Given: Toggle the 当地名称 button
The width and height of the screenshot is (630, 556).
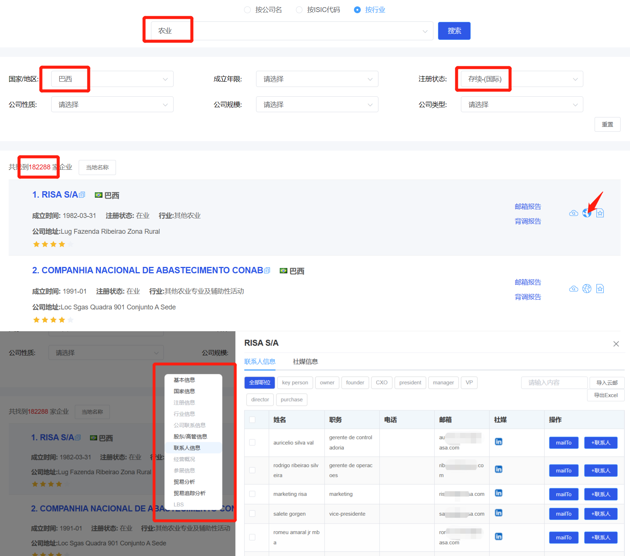Looking at the screenshot, I should coord(97,168).
